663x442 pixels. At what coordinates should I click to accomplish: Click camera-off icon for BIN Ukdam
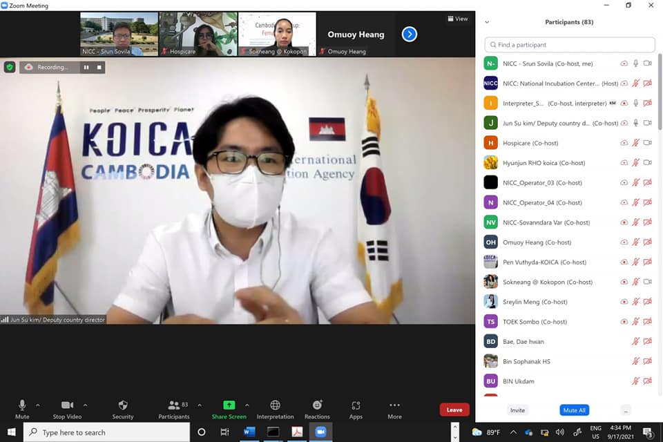(x=647, y=381)
